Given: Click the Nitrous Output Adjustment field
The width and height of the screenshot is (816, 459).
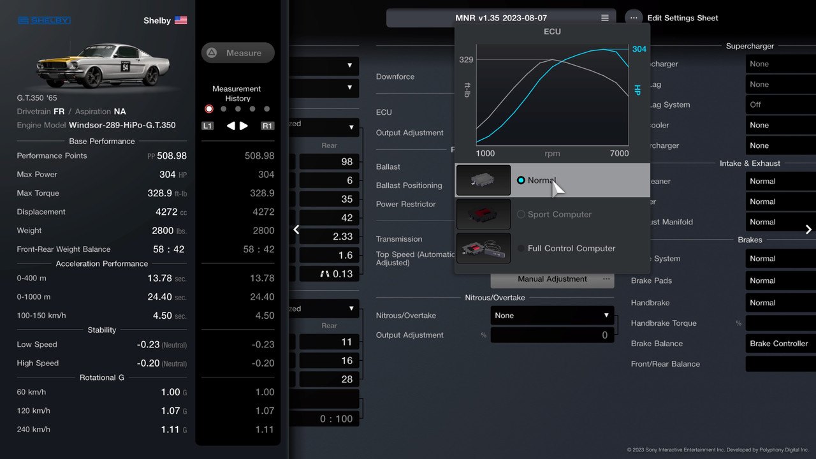Looking at the screenshot, I should tap(552, 335).
